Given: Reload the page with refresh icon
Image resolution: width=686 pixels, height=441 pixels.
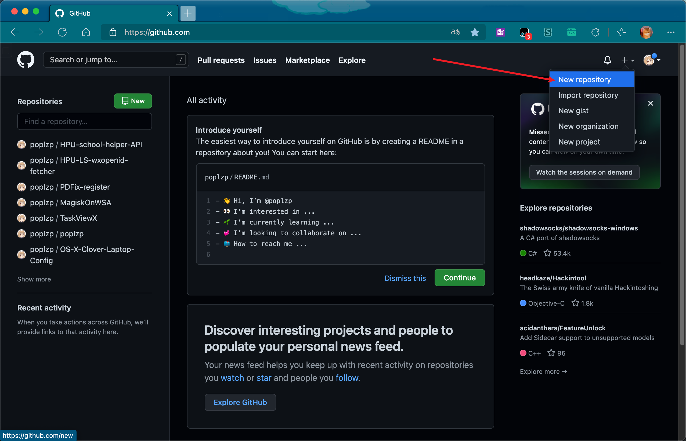Looking at the screenshot, I should coord(62,32).
